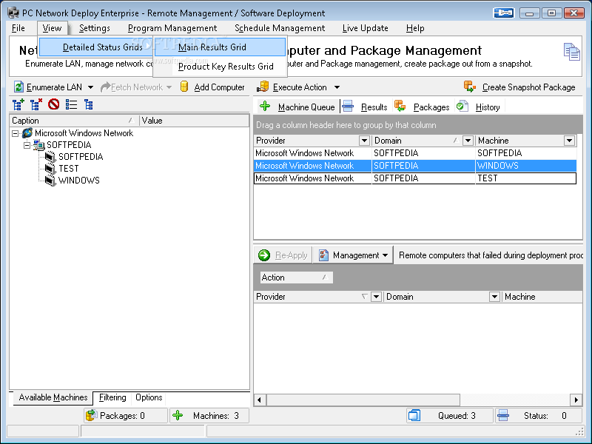Screen dimensions: 592x444
Task: Click the green Re-Apply arrow icon
Action: (264, 255)
